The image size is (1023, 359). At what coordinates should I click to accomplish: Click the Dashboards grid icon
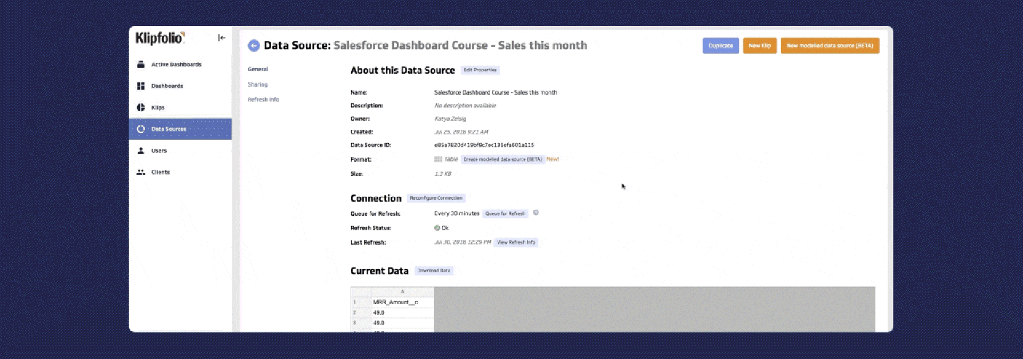141,86
